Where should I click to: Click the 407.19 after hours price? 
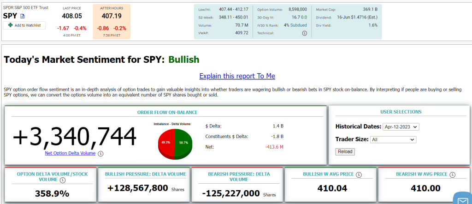[112, 16]
